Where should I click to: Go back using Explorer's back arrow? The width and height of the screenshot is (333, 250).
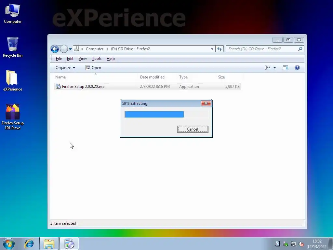[55, 49]
